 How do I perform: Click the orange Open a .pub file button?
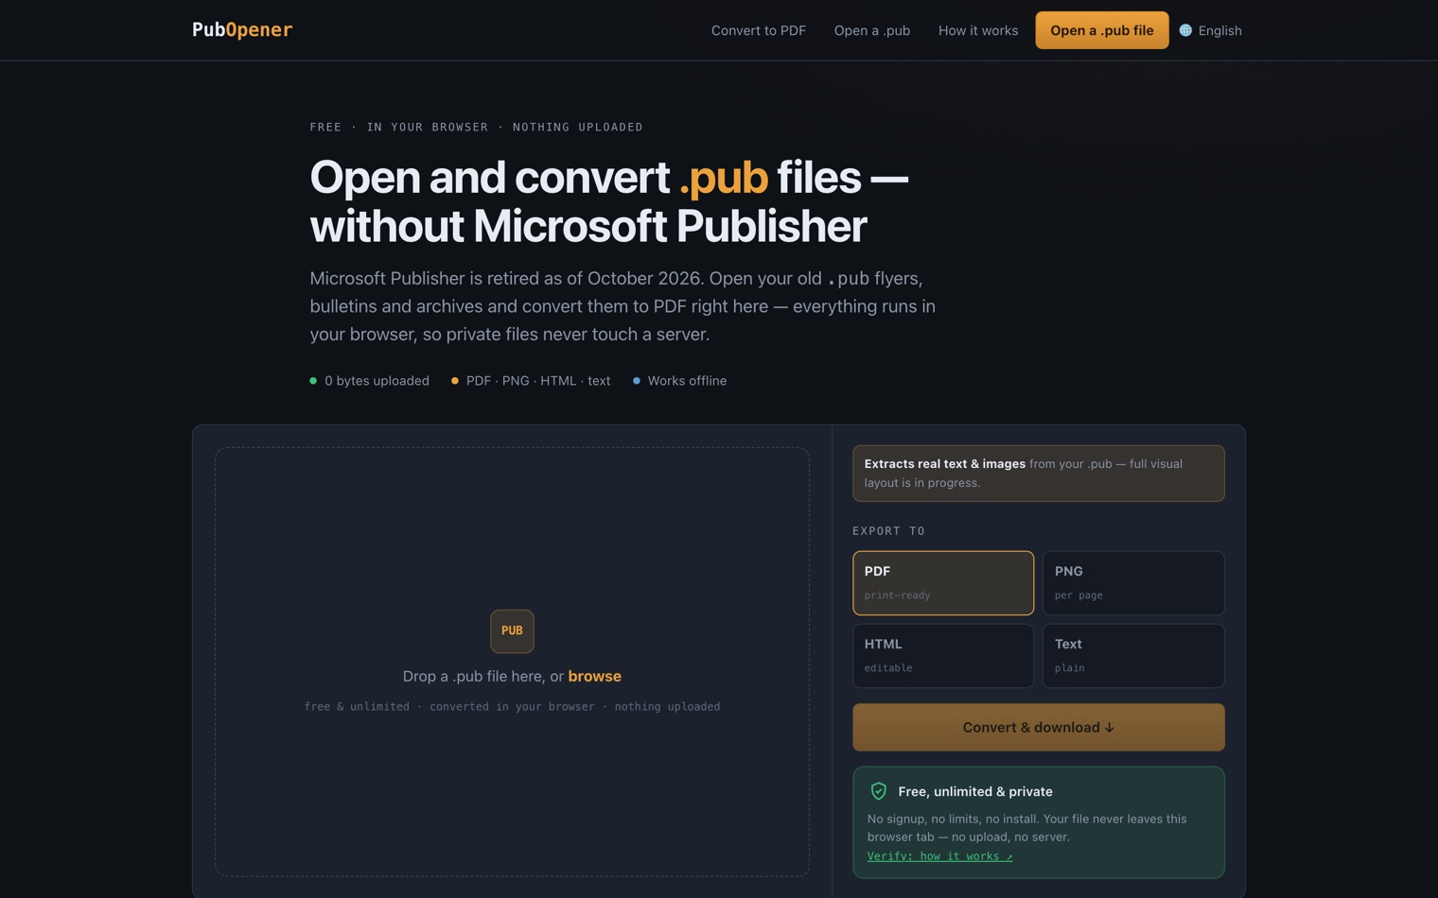(x=1102, y=30)
